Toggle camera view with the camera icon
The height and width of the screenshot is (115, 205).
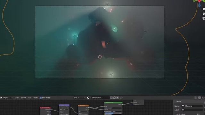click(x=203, y=19)
